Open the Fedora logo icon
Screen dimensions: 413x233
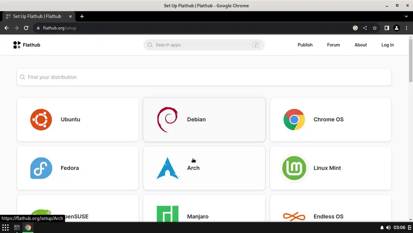pos(41,168)
